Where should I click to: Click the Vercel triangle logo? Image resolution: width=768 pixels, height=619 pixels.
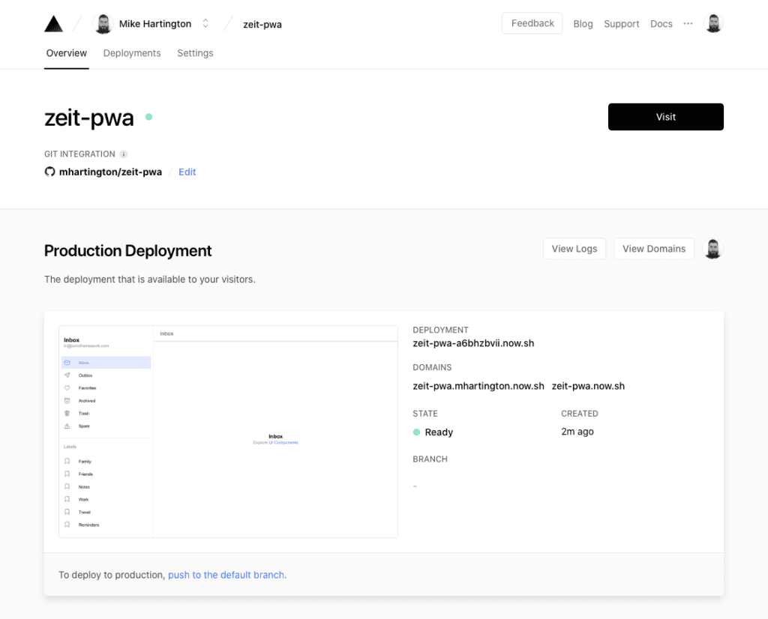[53, 23]
